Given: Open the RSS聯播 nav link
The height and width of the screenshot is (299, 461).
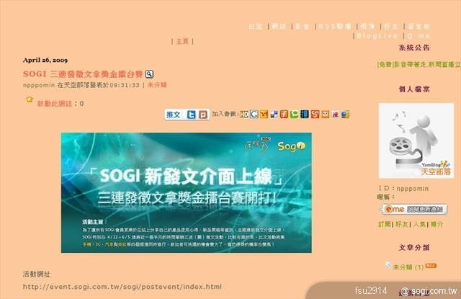Looking at the screenshot, I should [x=335, y=27].
